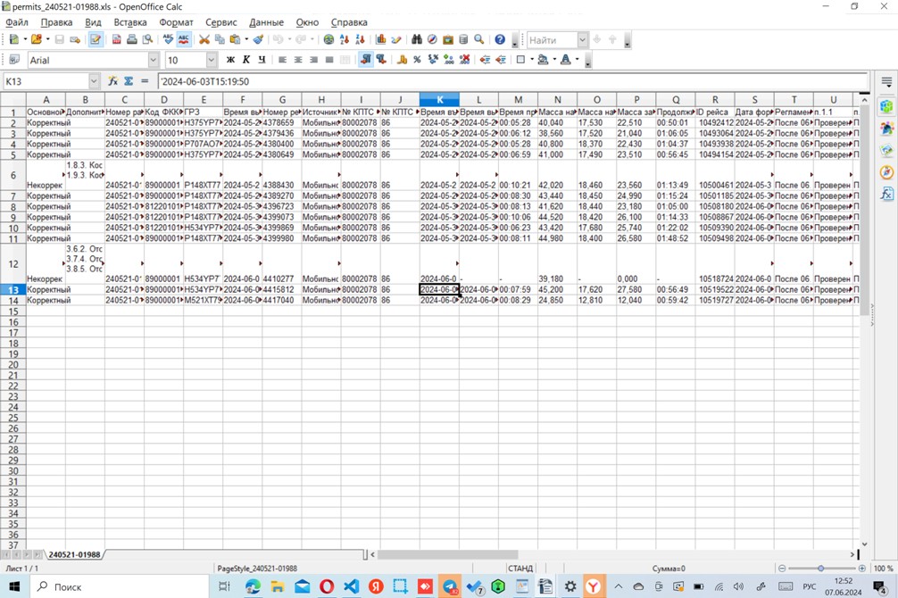Click the Export as PDF icon

[x=116, y=39]
